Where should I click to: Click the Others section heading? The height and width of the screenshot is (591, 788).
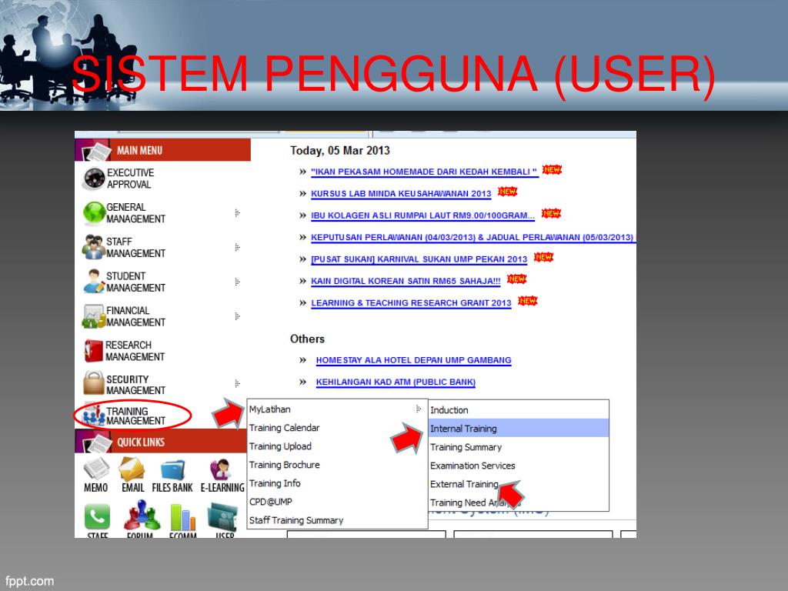point(307,339)
